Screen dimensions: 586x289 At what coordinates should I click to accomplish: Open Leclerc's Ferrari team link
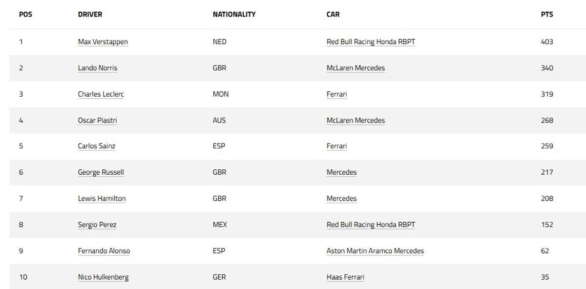336,94
